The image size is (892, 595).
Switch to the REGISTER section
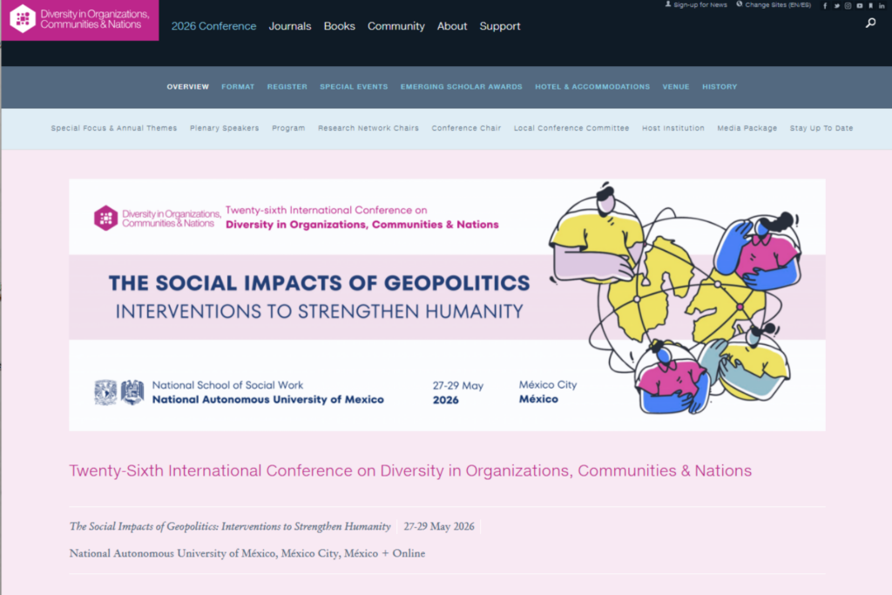[287, 86]
